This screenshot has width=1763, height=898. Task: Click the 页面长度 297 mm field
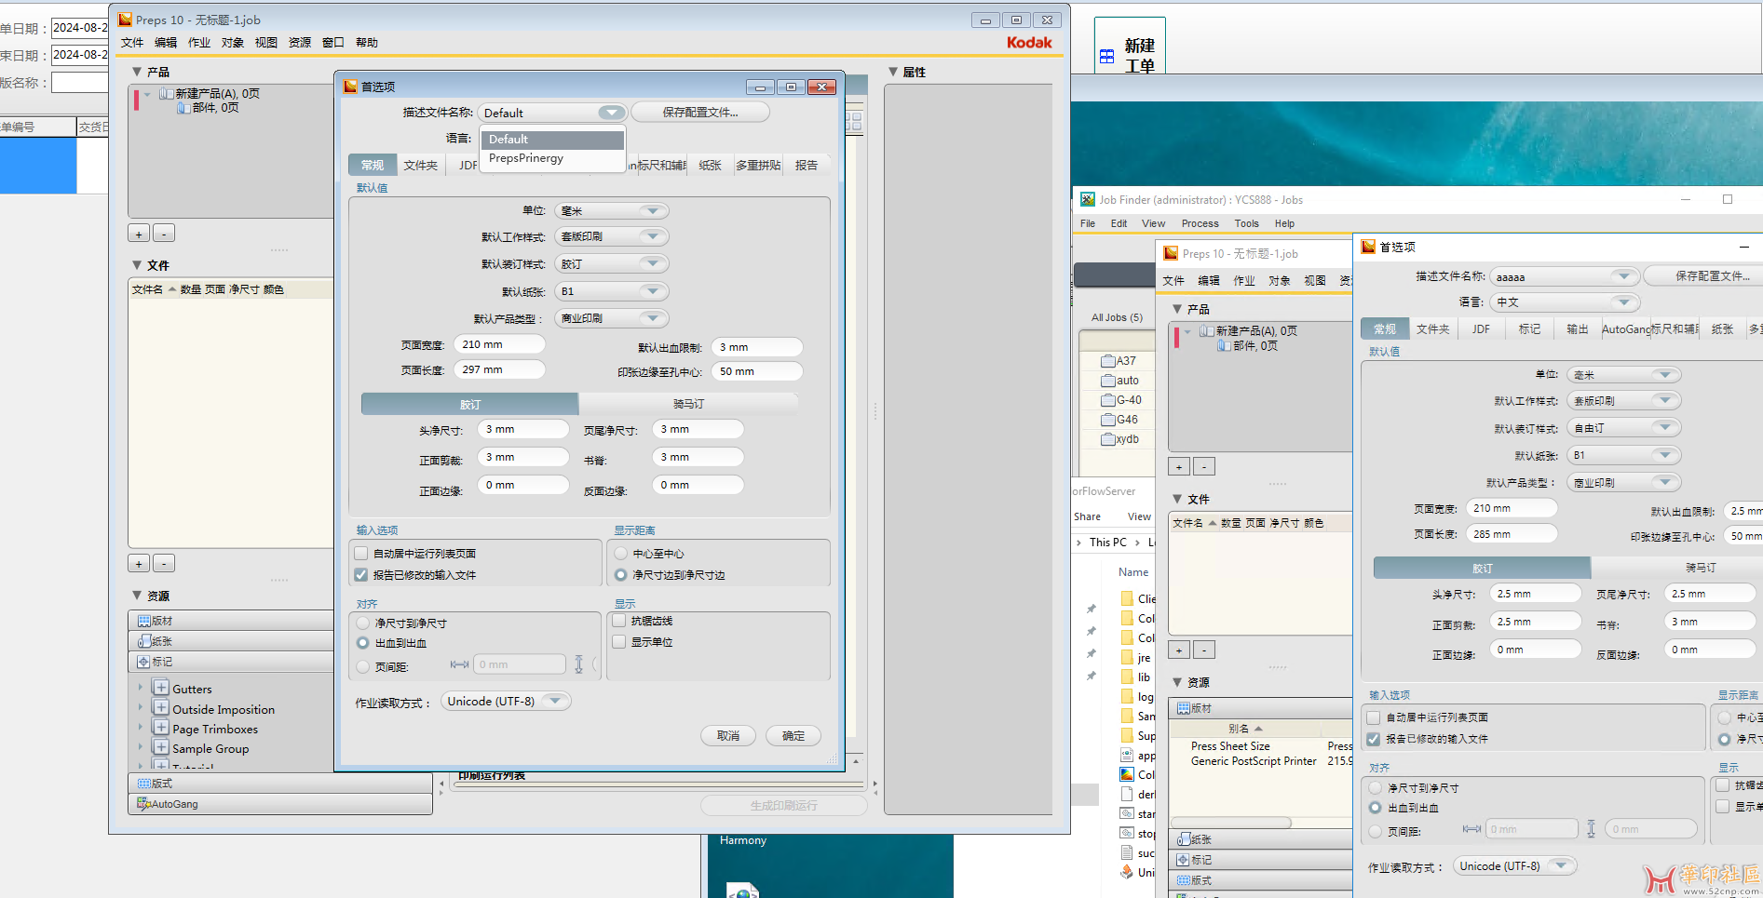(x=499, y=369)
